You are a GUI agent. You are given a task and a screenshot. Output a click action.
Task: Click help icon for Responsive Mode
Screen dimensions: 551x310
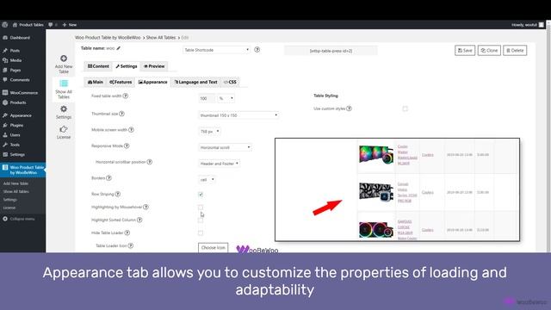(127, 146)
